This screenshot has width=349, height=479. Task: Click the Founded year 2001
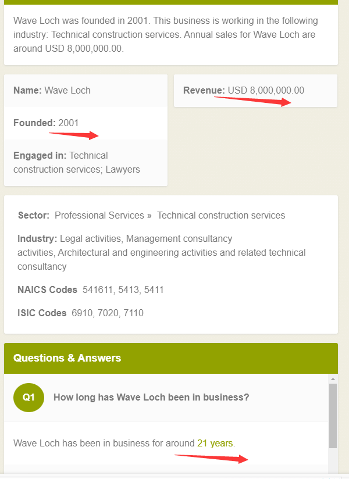pos(69,123)
